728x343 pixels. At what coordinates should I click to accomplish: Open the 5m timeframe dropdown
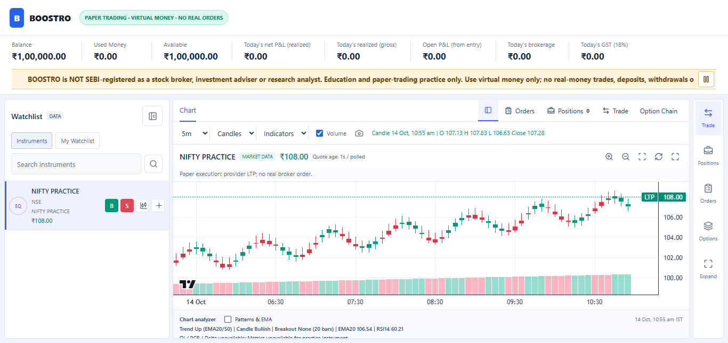tap(194, 133)
